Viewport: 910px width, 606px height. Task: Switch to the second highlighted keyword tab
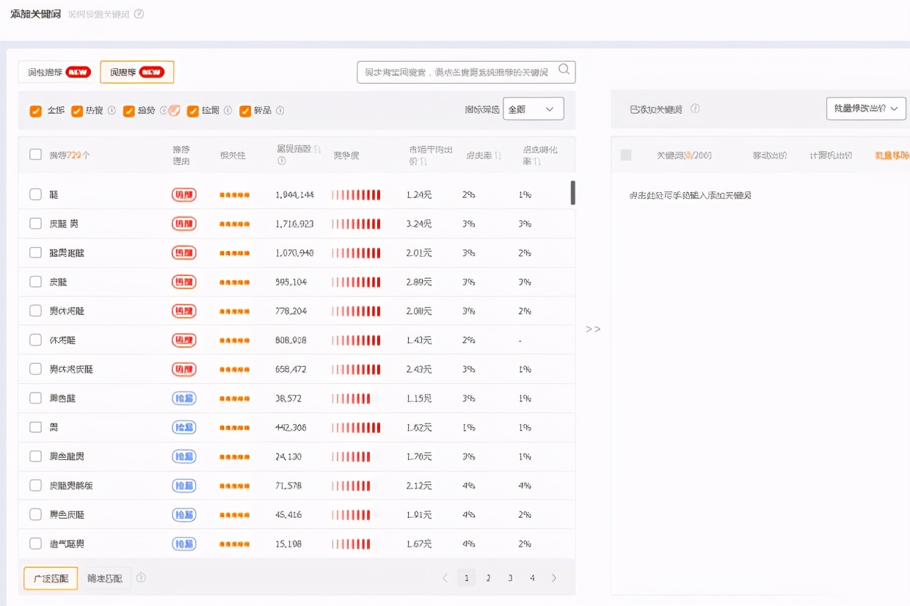[x=136, y=71]
